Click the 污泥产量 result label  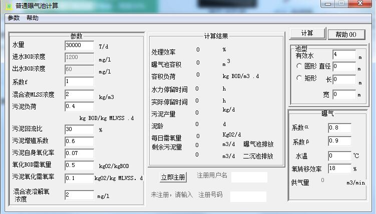pos(163,114)
